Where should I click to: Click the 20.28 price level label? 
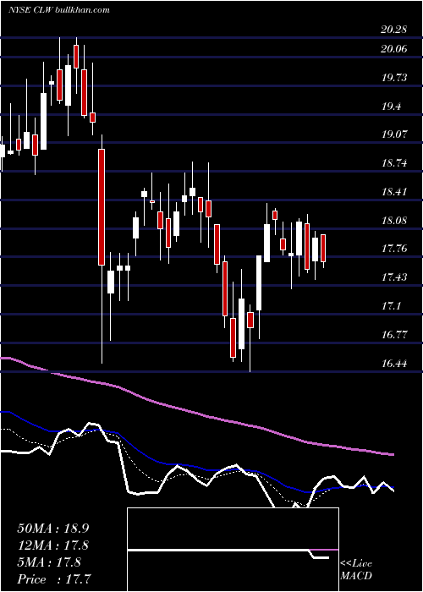coord(394,30)
